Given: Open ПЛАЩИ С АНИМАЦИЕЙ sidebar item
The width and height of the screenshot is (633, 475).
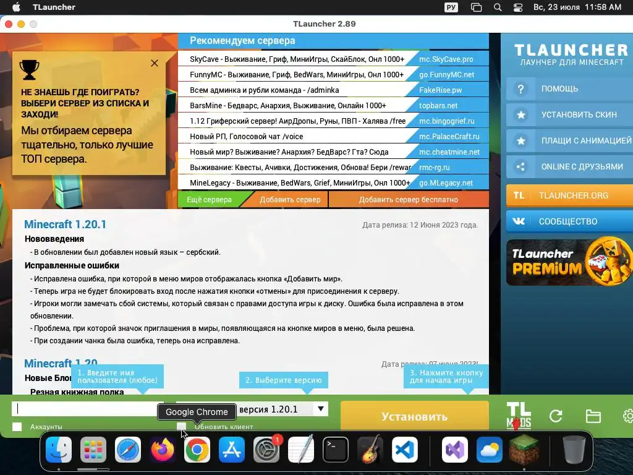Looking at the screenshot, I should click(x=569, y=140).
